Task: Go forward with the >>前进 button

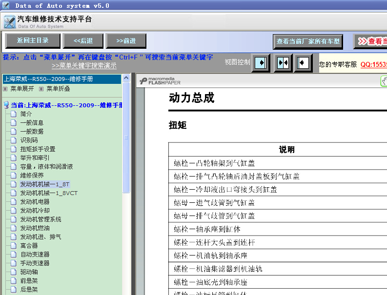Action: pyautogui.click(x=126, y=40)
